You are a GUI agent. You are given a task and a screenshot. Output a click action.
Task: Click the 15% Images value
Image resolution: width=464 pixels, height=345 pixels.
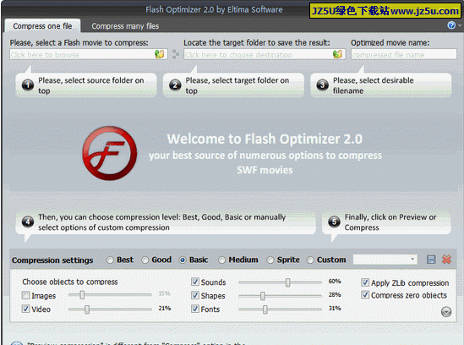(165, 293)
